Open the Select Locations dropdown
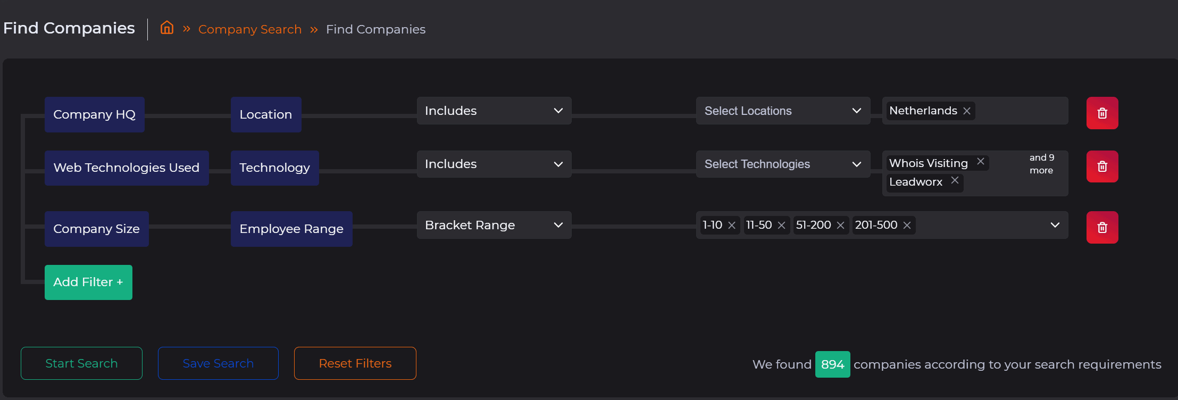 (782, 111)
